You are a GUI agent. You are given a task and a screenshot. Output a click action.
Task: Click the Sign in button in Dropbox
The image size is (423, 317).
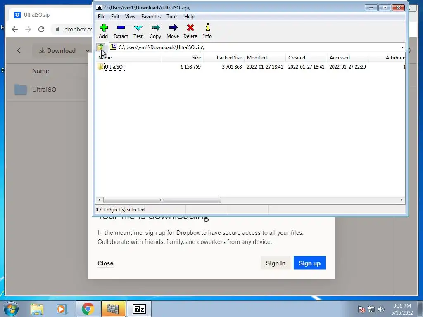coord(276,263)
